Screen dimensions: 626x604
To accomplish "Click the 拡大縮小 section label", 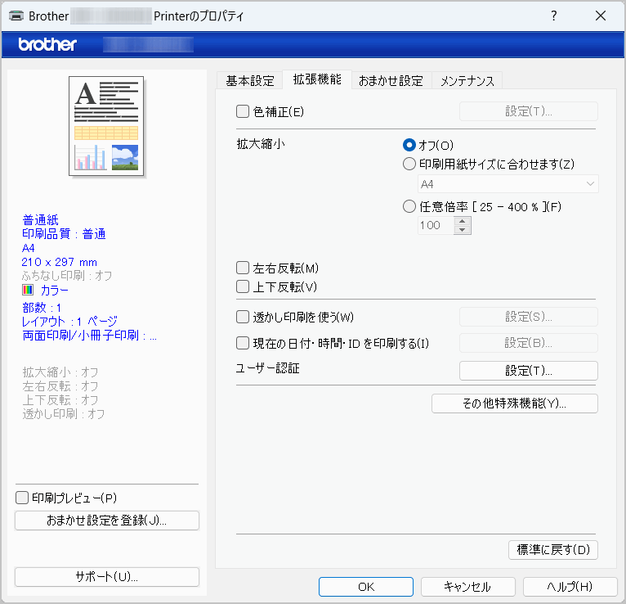I will 261,144.
